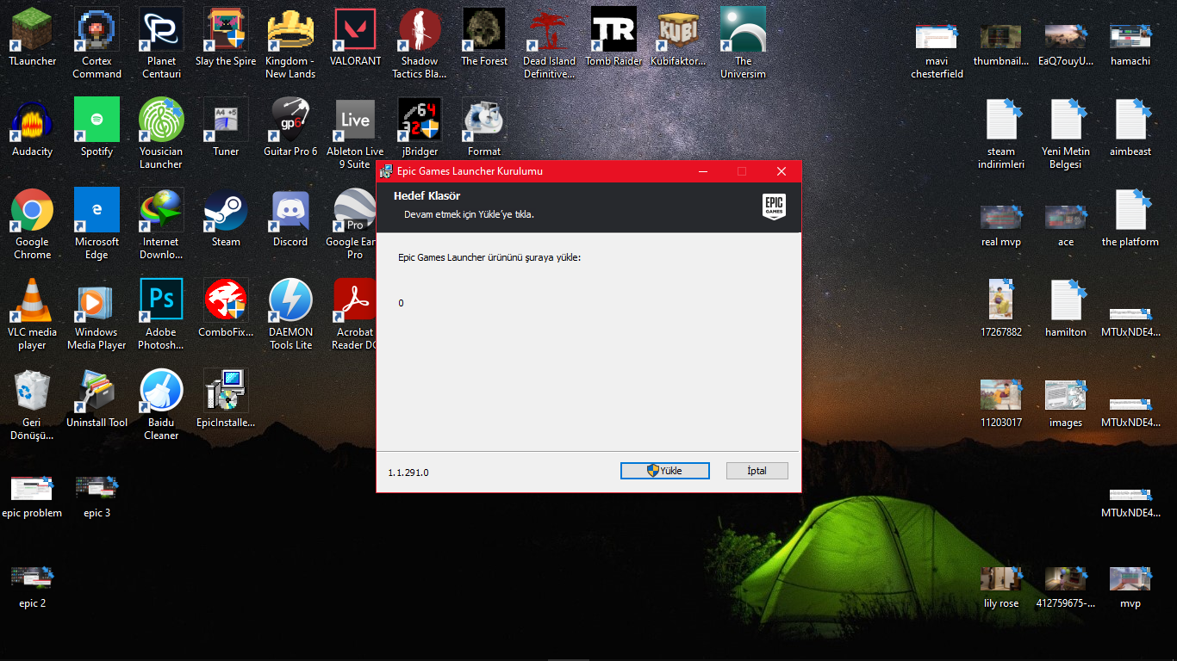
Task: Select 'Yeni Metin Belgesi' document
Action: point(1066,133)
